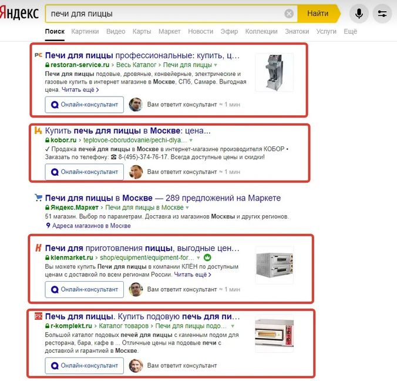Screen dimensions: 397x381
Task: Click the consultant avatar in klenmarket result
Action: (x=136, y=289)
